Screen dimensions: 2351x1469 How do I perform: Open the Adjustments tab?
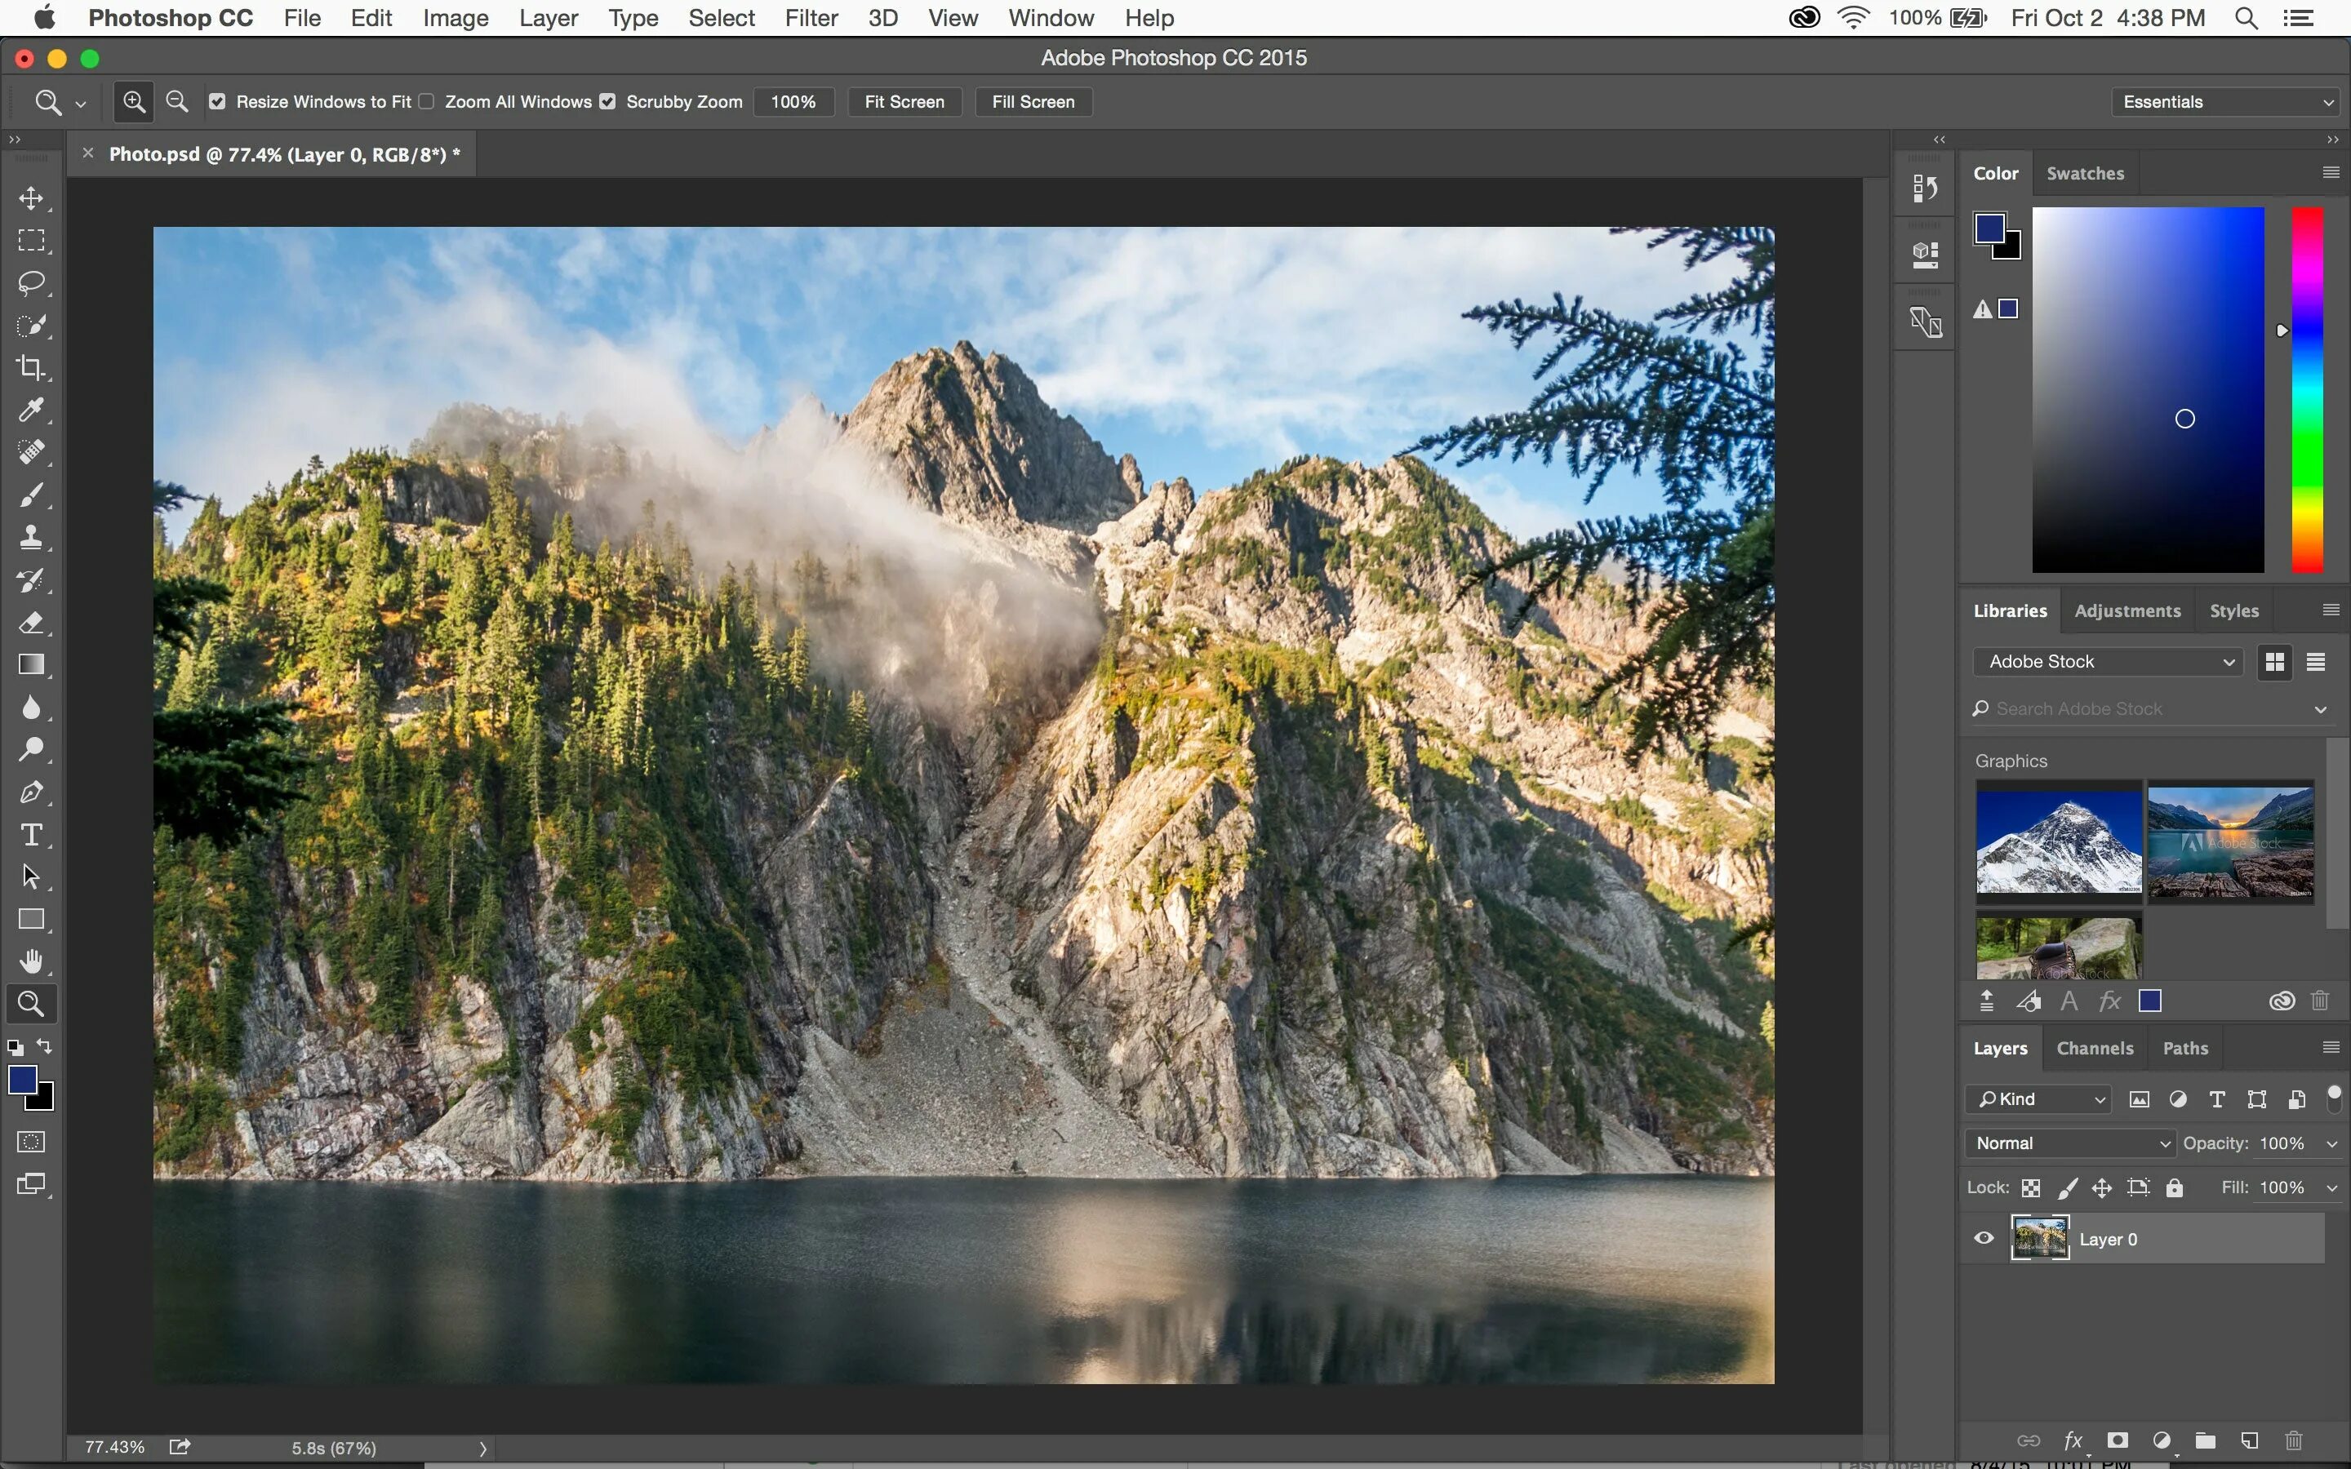point(2126,611)
